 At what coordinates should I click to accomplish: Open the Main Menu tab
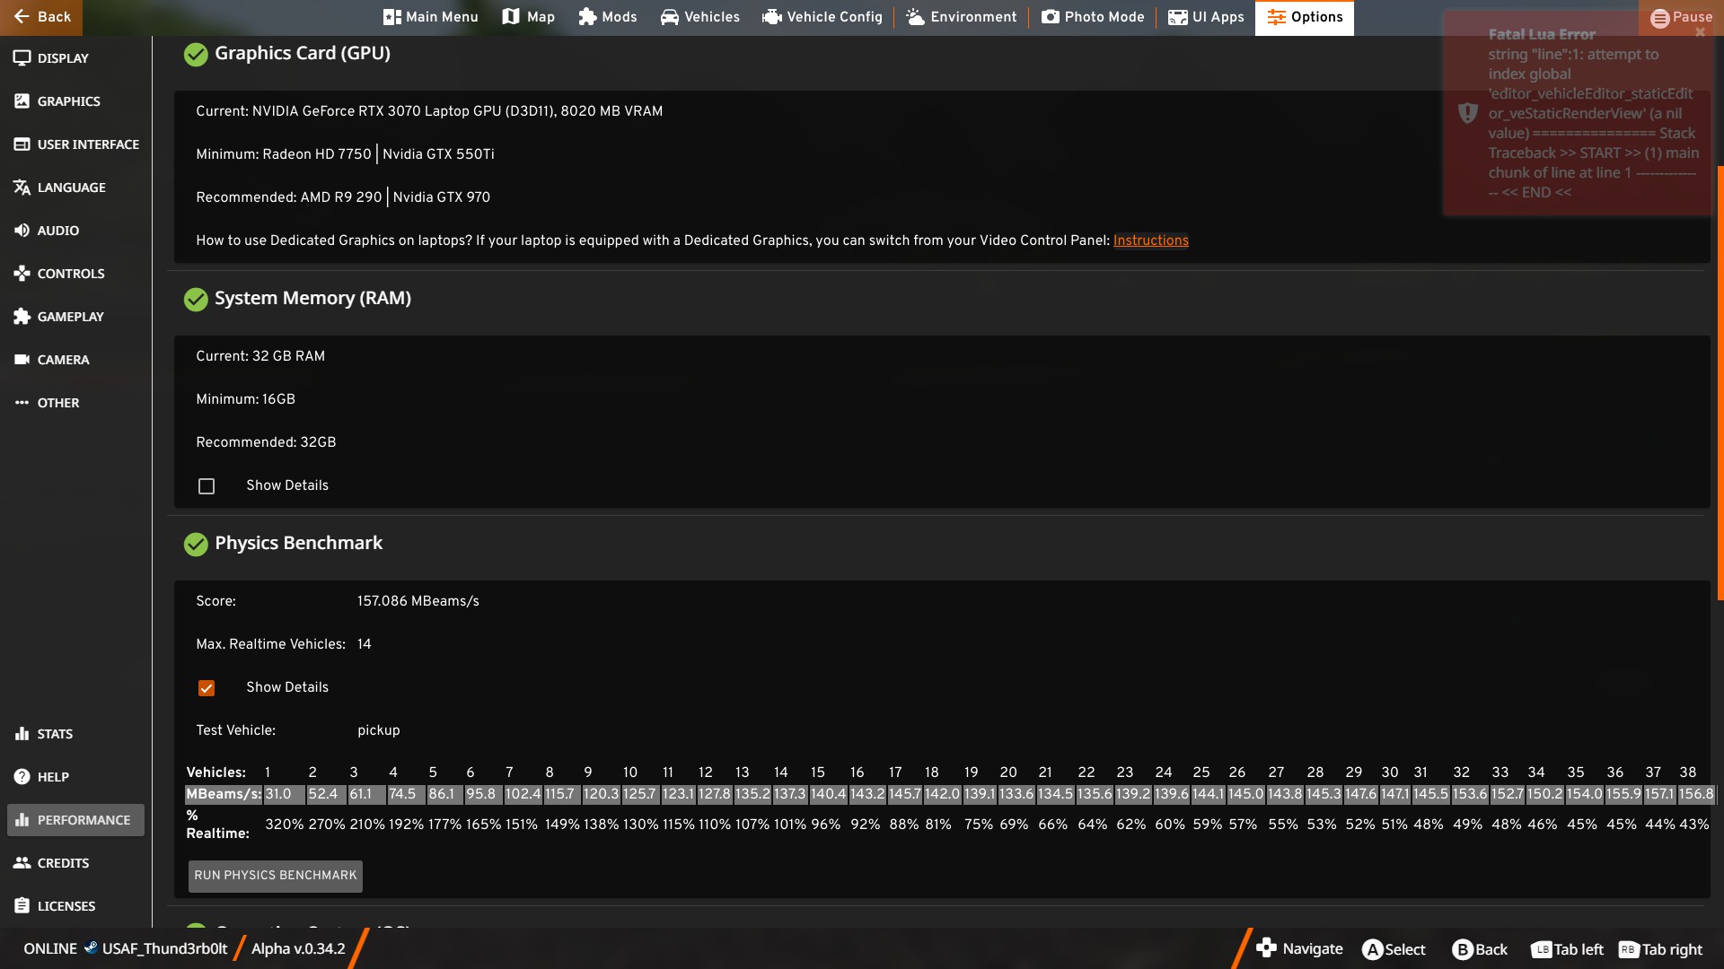pos(431,17)
